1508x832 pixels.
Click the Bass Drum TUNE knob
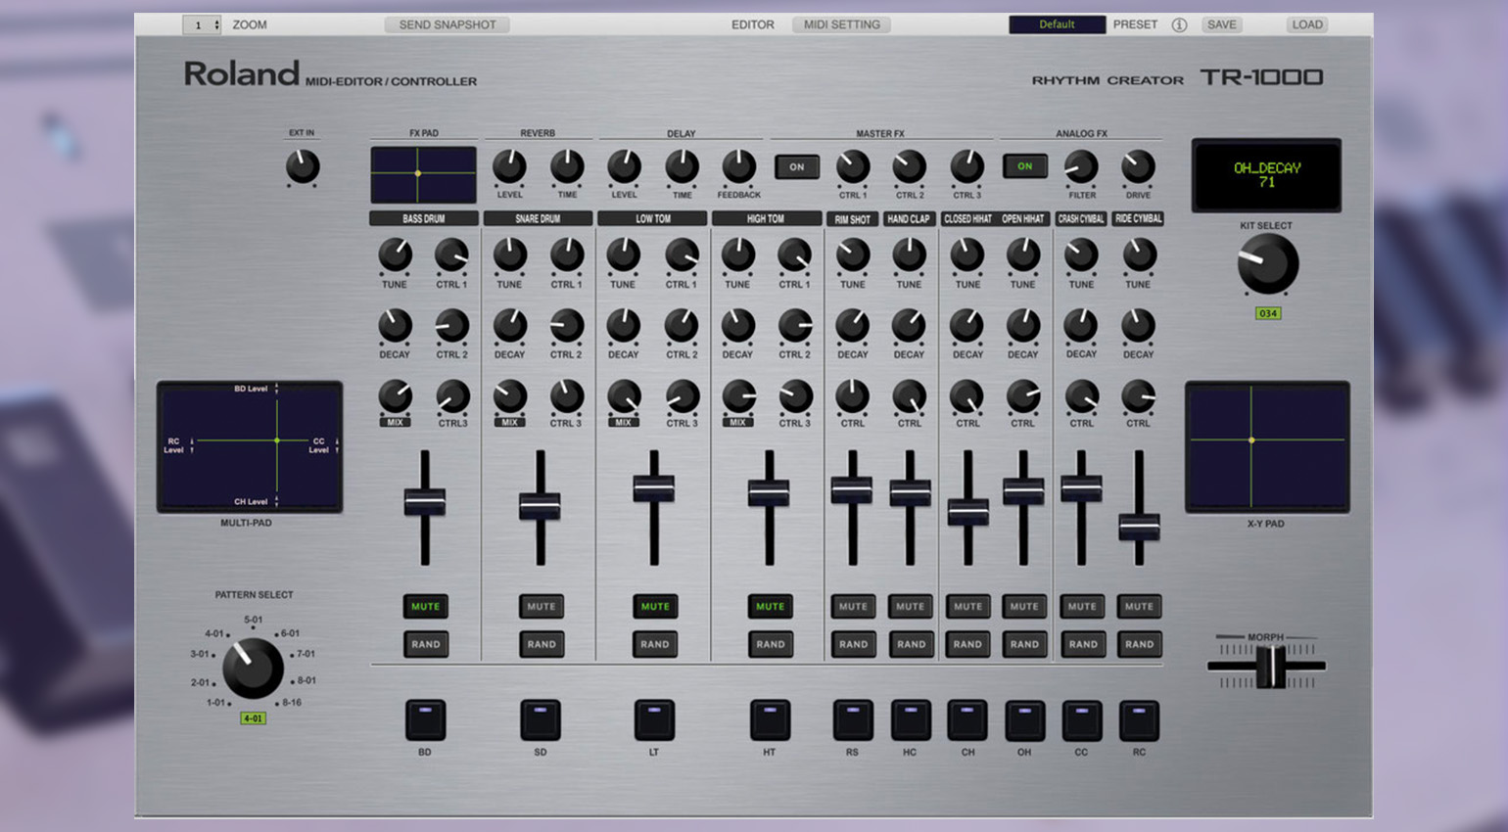[x=395, y=255]
